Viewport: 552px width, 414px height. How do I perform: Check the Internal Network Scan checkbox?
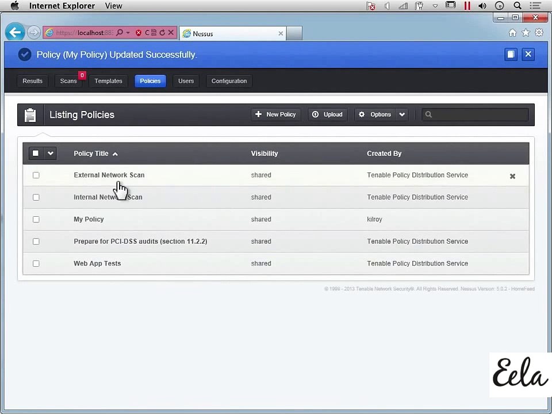coord(36,197)
